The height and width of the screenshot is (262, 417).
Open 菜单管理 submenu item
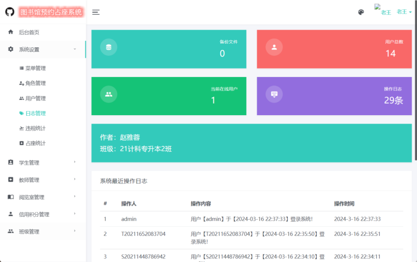pyautogui.click(x=35, y=68)
